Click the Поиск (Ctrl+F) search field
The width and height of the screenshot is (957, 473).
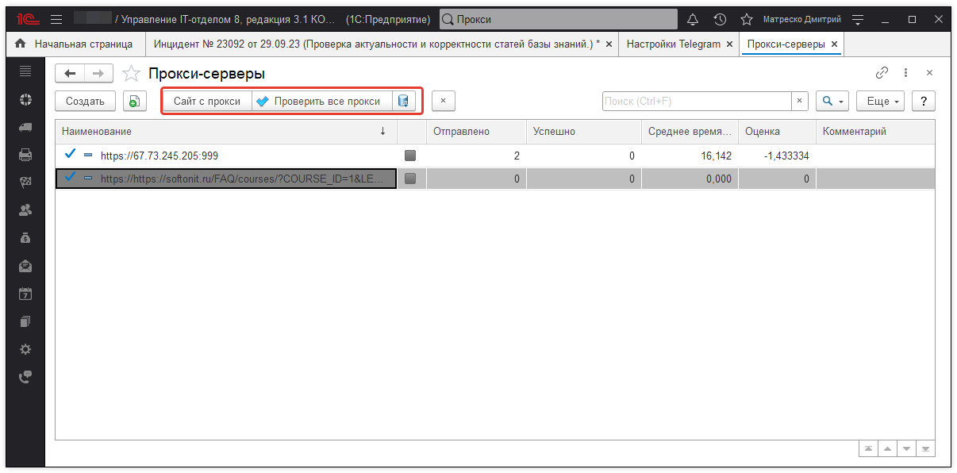[696, 102]
